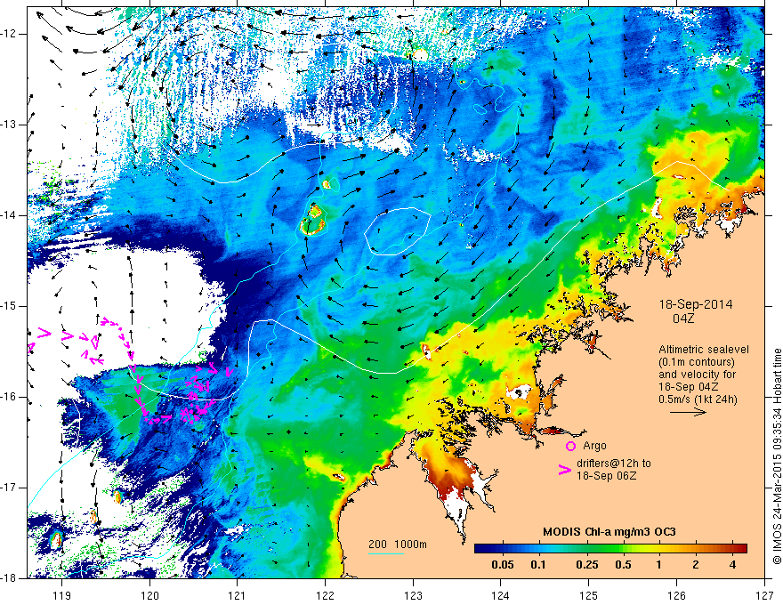
Task: Click the longitude 121 axis label
Action: (x=238, y=595)
